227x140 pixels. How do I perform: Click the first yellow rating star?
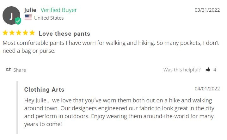[x=5, y=33]
